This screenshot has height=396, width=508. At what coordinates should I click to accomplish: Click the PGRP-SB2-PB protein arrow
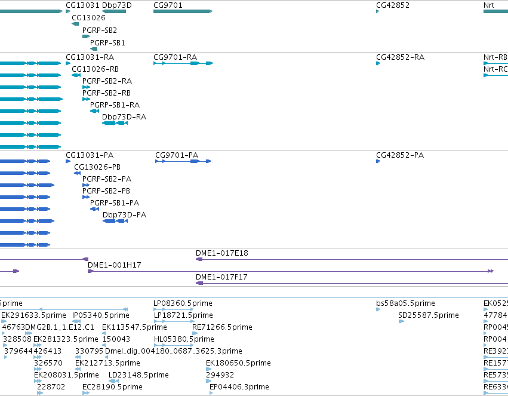pyautogui.click(x=86, y=197)
